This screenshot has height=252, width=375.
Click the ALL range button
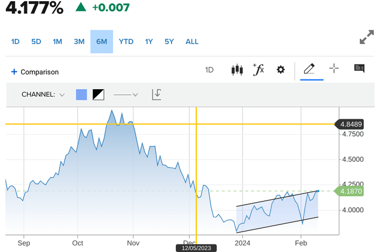click(x=192, y=42)
